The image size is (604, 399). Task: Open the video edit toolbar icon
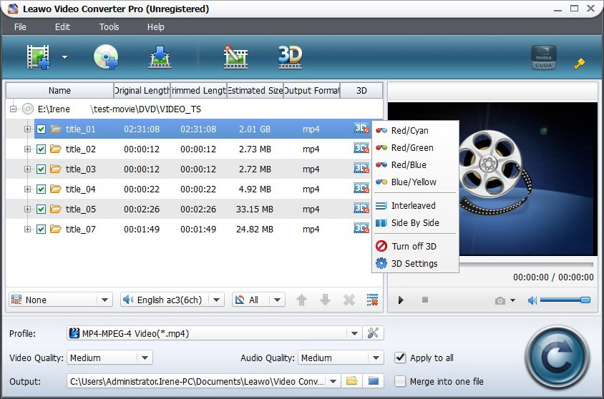235,57
